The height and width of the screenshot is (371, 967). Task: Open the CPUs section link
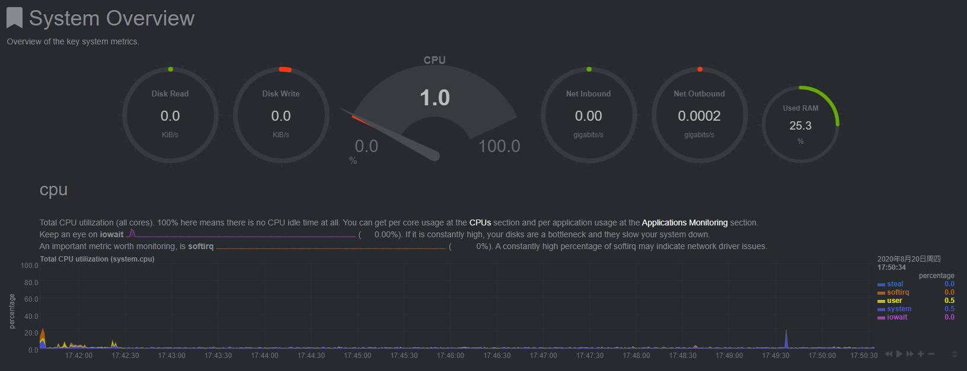pos(480,222)
